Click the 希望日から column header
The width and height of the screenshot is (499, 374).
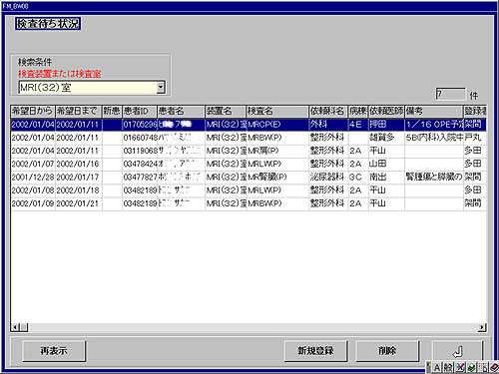[33, 111]
